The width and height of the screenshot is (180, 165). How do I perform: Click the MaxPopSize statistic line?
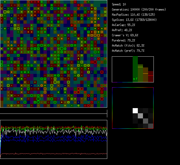tap(135, 15)
